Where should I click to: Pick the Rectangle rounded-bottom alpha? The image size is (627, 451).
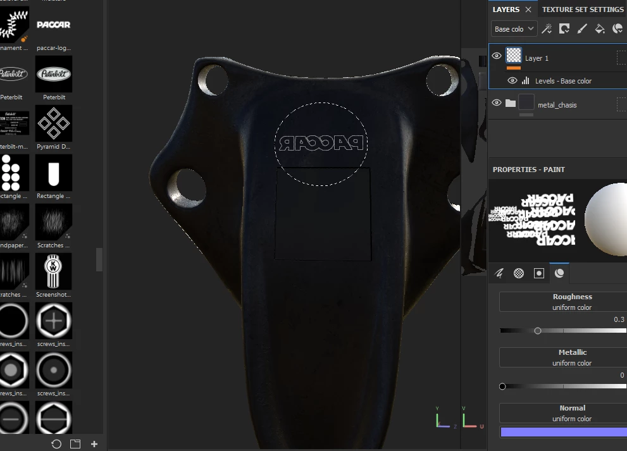54,173
